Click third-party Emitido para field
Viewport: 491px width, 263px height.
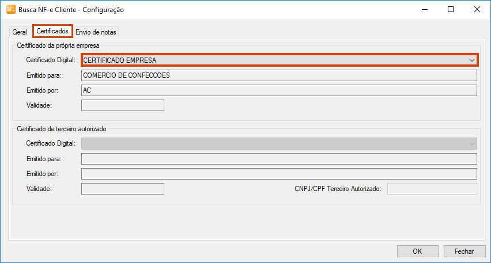pyautogui.click(x=279, y=159)
